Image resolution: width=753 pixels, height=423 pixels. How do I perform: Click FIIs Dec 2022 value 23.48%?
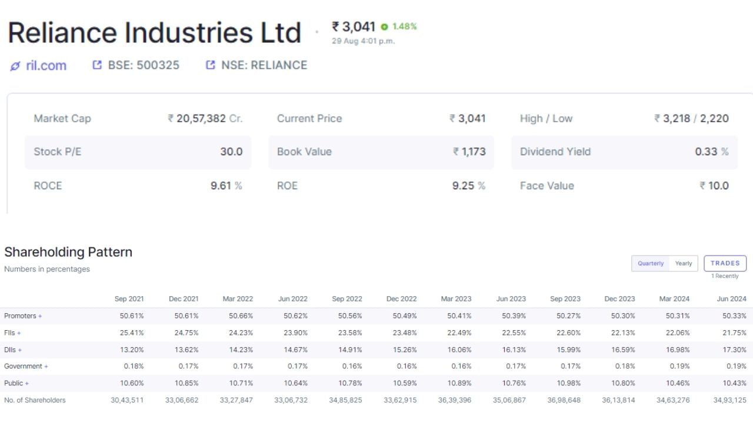click(405, 333)
